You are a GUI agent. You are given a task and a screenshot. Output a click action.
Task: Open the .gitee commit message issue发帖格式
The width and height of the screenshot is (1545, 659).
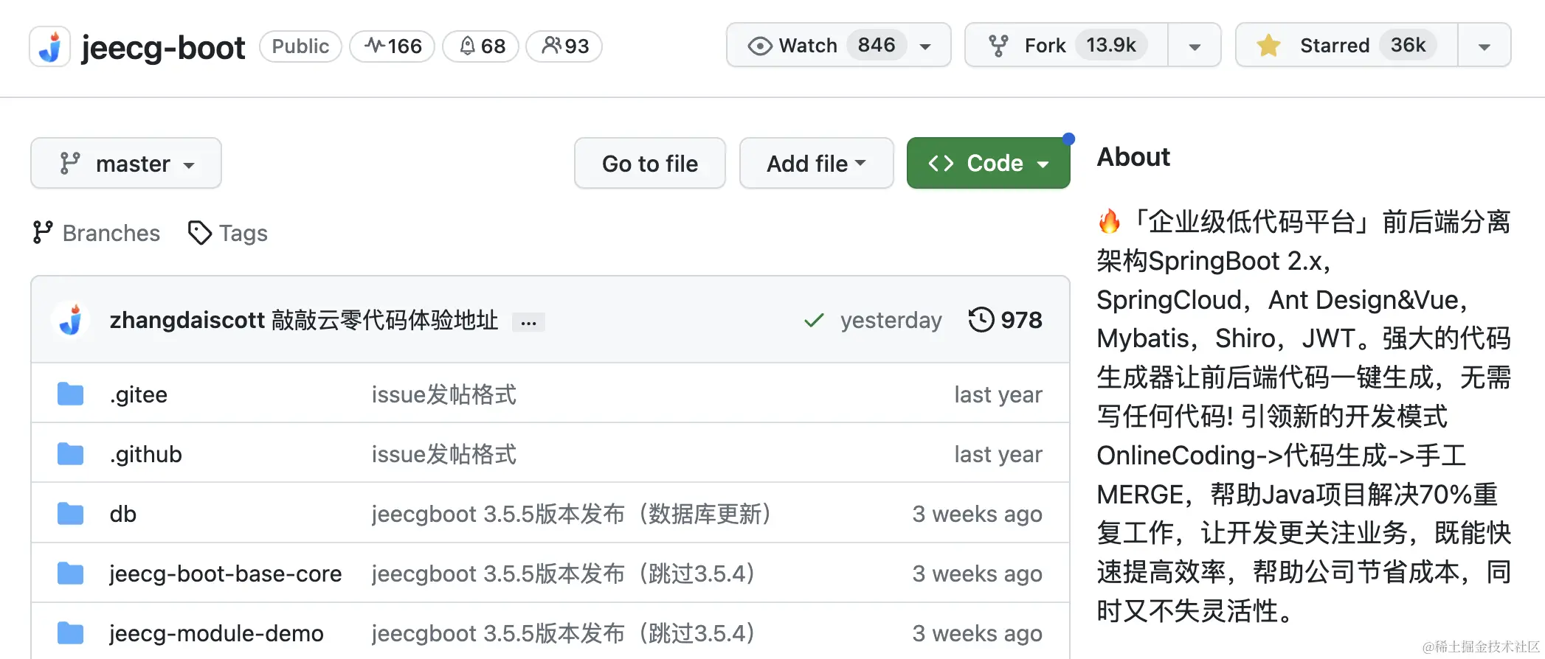(x=443, y=394)
